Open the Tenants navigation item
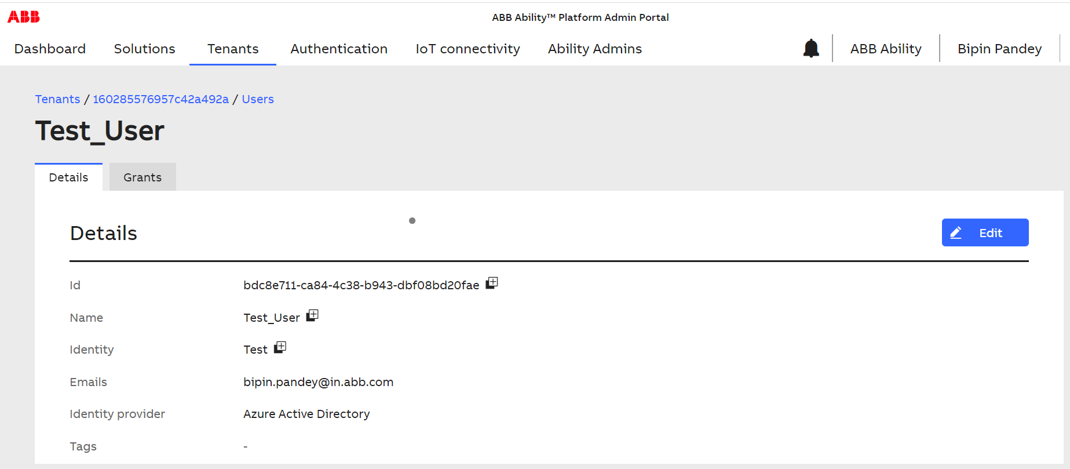Image resolution: width=1070 pixels, height=469 pixels. [233, 49]
